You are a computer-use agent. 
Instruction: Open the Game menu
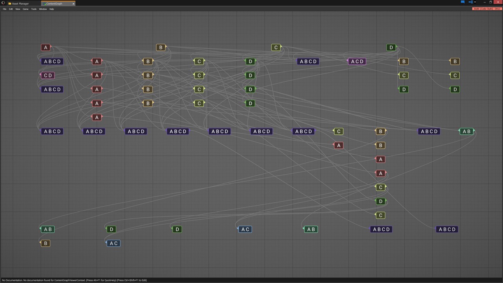pos(26,9)
